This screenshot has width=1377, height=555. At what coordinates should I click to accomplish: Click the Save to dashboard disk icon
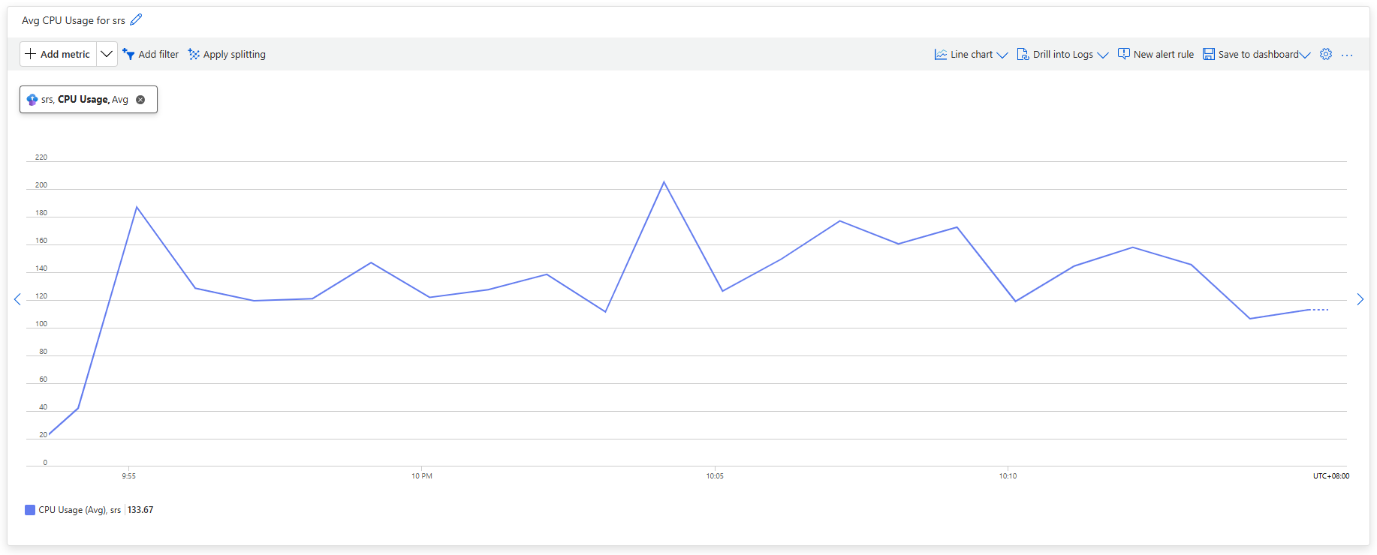point(1209,54)
